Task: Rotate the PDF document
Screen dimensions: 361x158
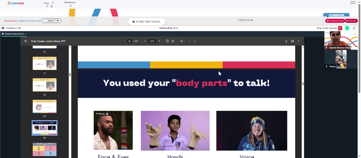Action: (173, 41)
